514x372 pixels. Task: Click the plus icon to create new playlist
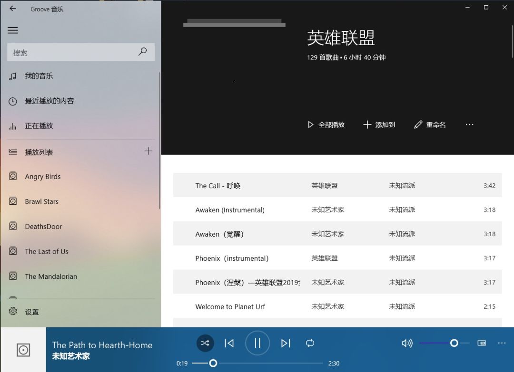[x=148, y=151]
